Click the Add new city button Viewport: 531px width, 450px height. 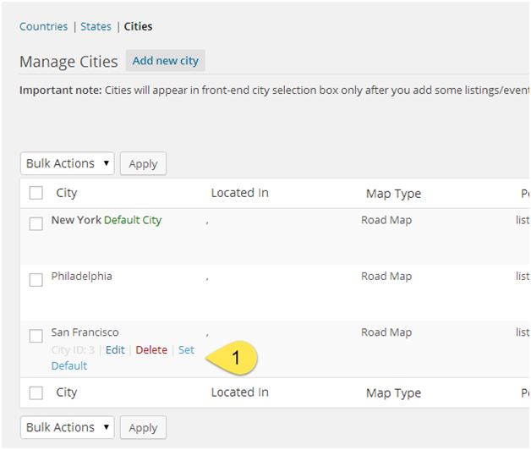point(166,61)
